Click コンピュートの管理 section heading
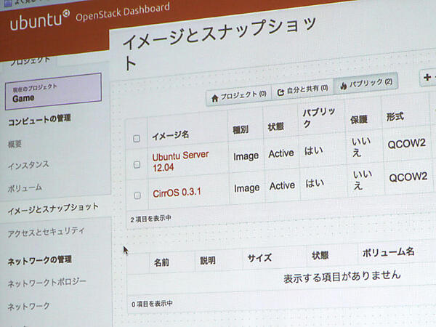 (39, 120)
